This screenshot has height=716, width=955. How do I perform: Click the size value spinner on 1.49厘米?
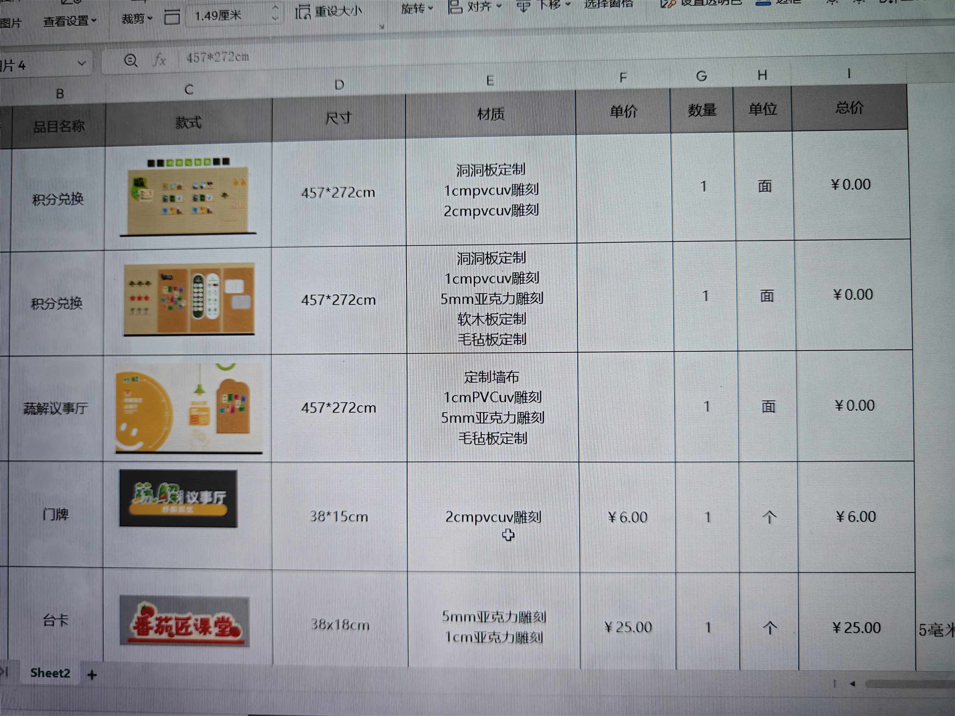[x=275, y=13]
